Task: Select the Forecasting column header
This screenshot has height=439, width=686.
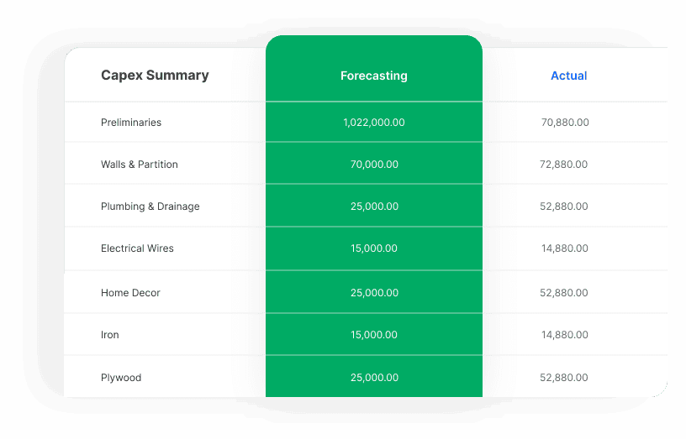Action: pos(373,76)
